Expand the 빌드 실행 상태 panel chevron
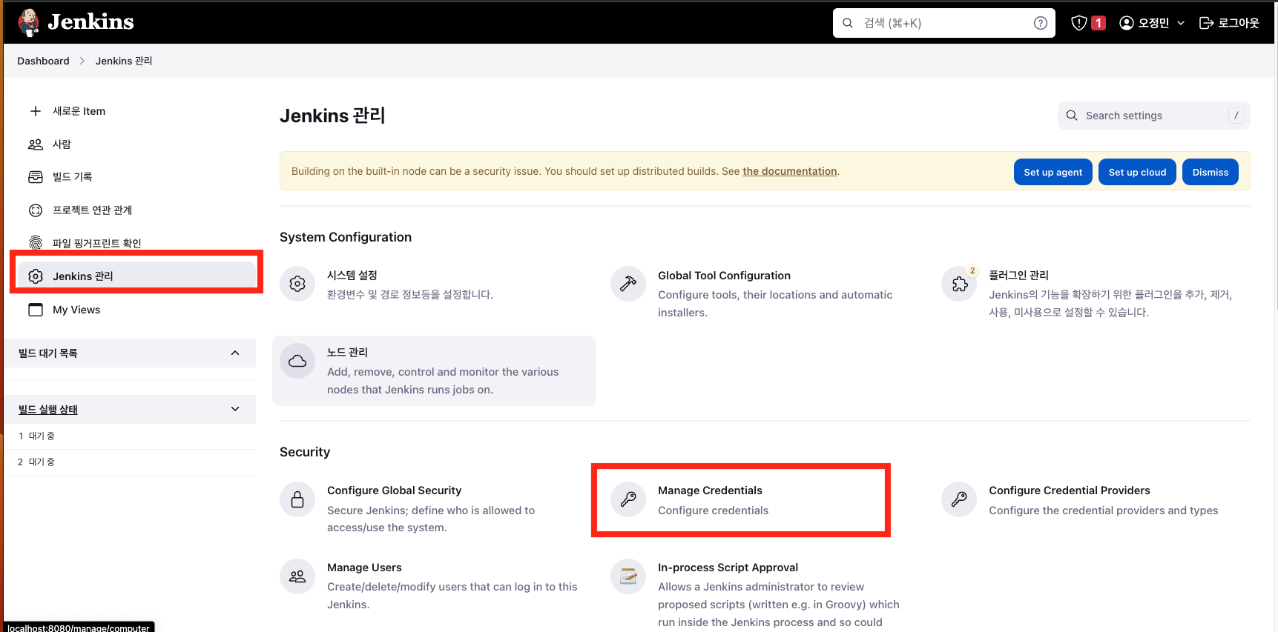 coord(235,409)
